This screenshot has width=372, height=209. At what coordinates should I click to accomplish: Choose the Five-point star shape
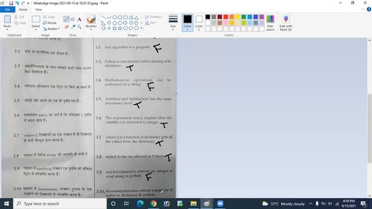click(x=115, y=28)
